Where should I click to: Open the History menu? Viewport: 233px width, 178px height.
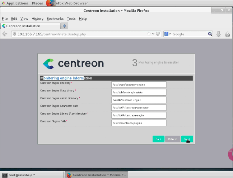37,19
